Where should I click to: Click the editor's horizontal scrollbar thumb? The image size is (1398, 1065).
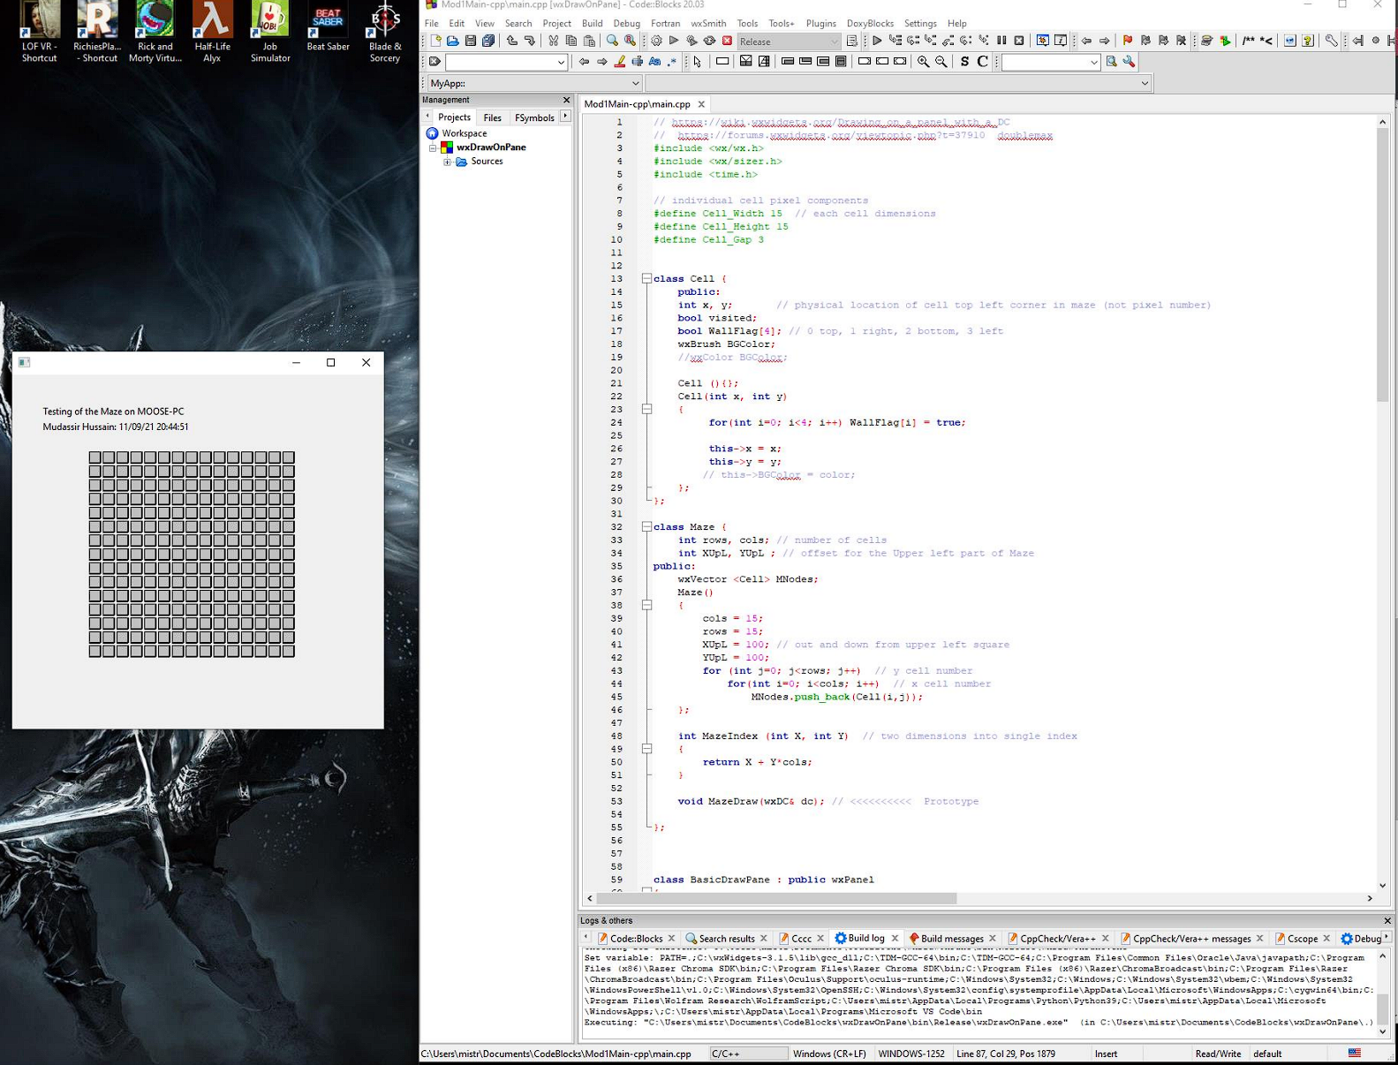pyautogui.click(x=775, y=898)
